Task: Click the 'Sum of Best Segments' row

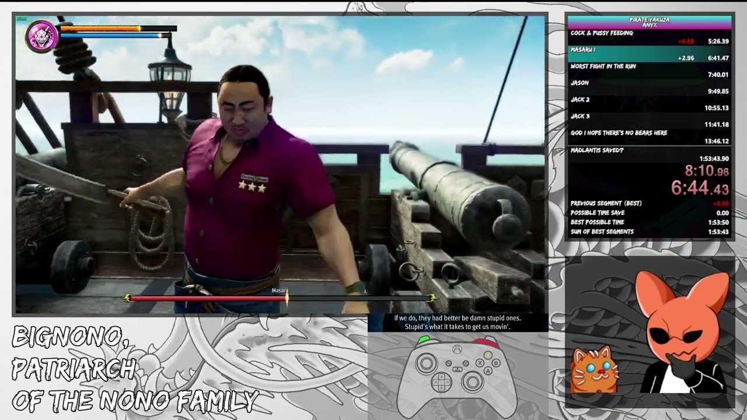Action: pos(650,232)
